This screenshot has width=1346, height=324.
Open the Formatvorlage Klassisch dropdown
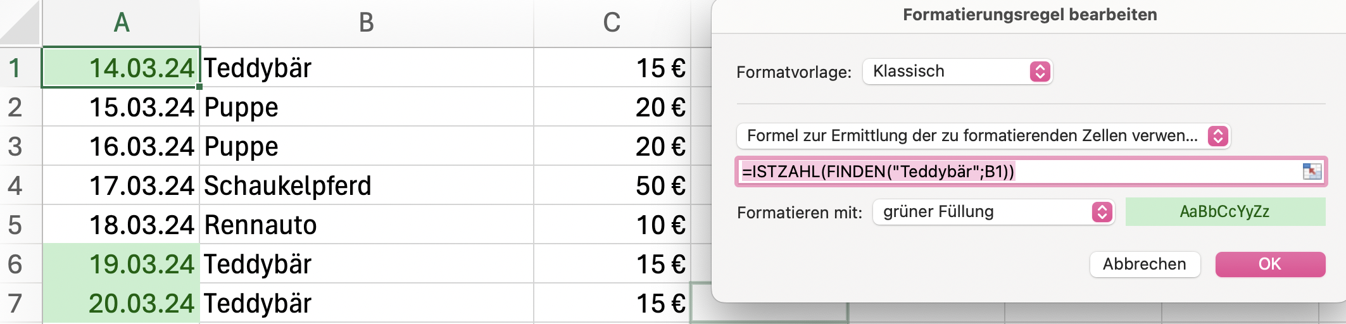(x=957, y=72)
